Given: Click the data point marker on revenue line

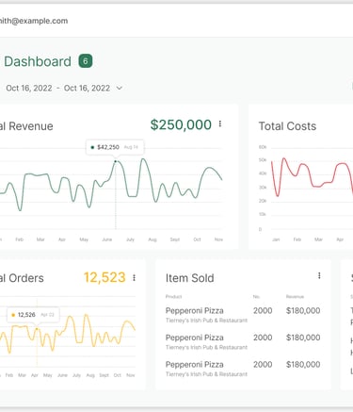Looking at the screenshot, I should 115,161.
